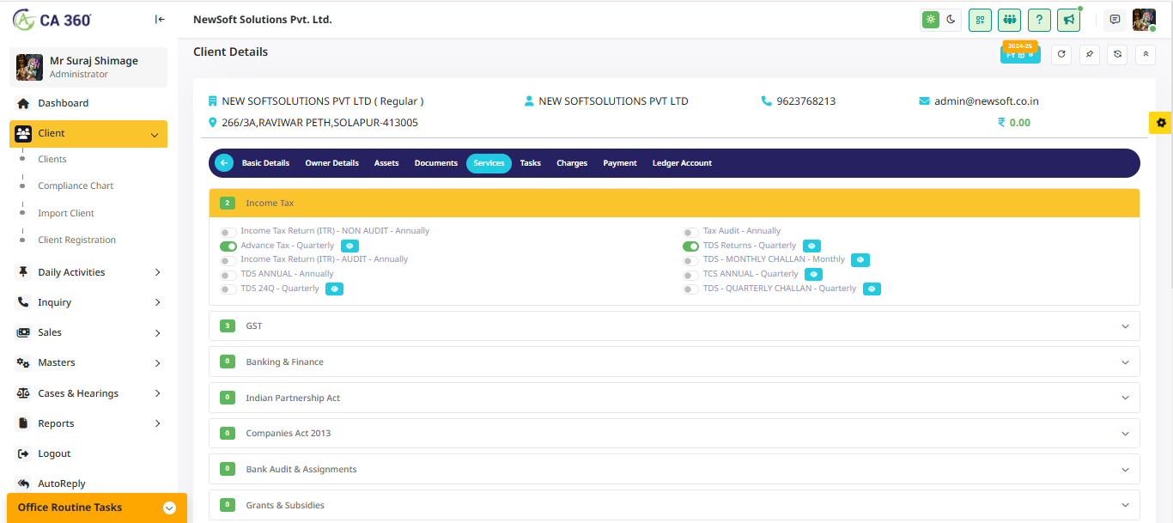Image resolution: width=1173 pixels, height=523 pixels.
Task: Click the phone icon beside 9623768213
Action: [x=766, y=101]
